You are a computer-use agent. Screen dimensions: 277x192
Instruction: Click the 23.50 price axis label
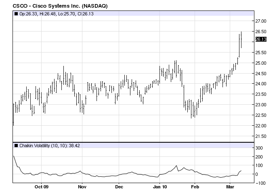(261, 94)
